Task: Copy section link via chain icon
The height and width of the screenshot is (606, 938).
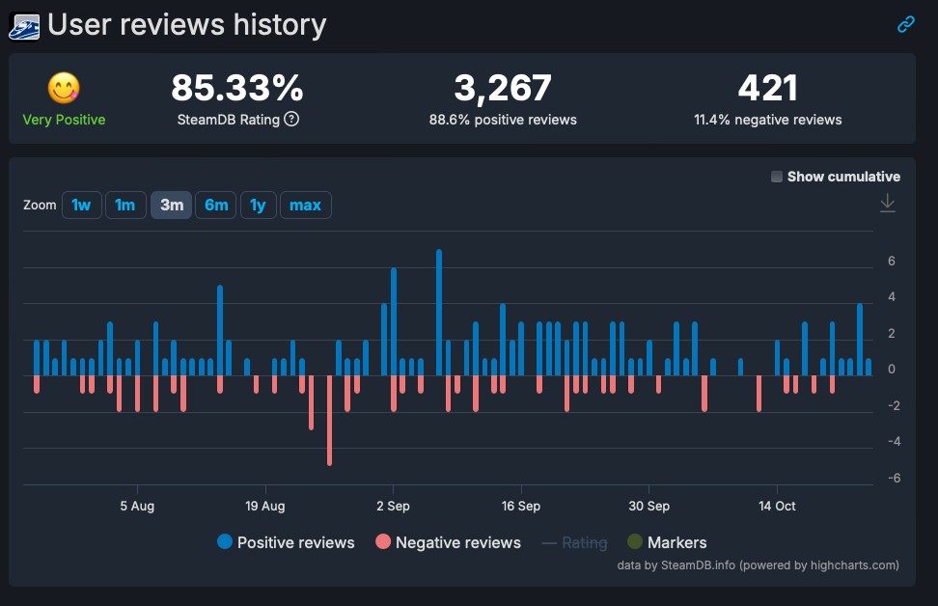Action: pyautogui.click(x=905, y=25)
